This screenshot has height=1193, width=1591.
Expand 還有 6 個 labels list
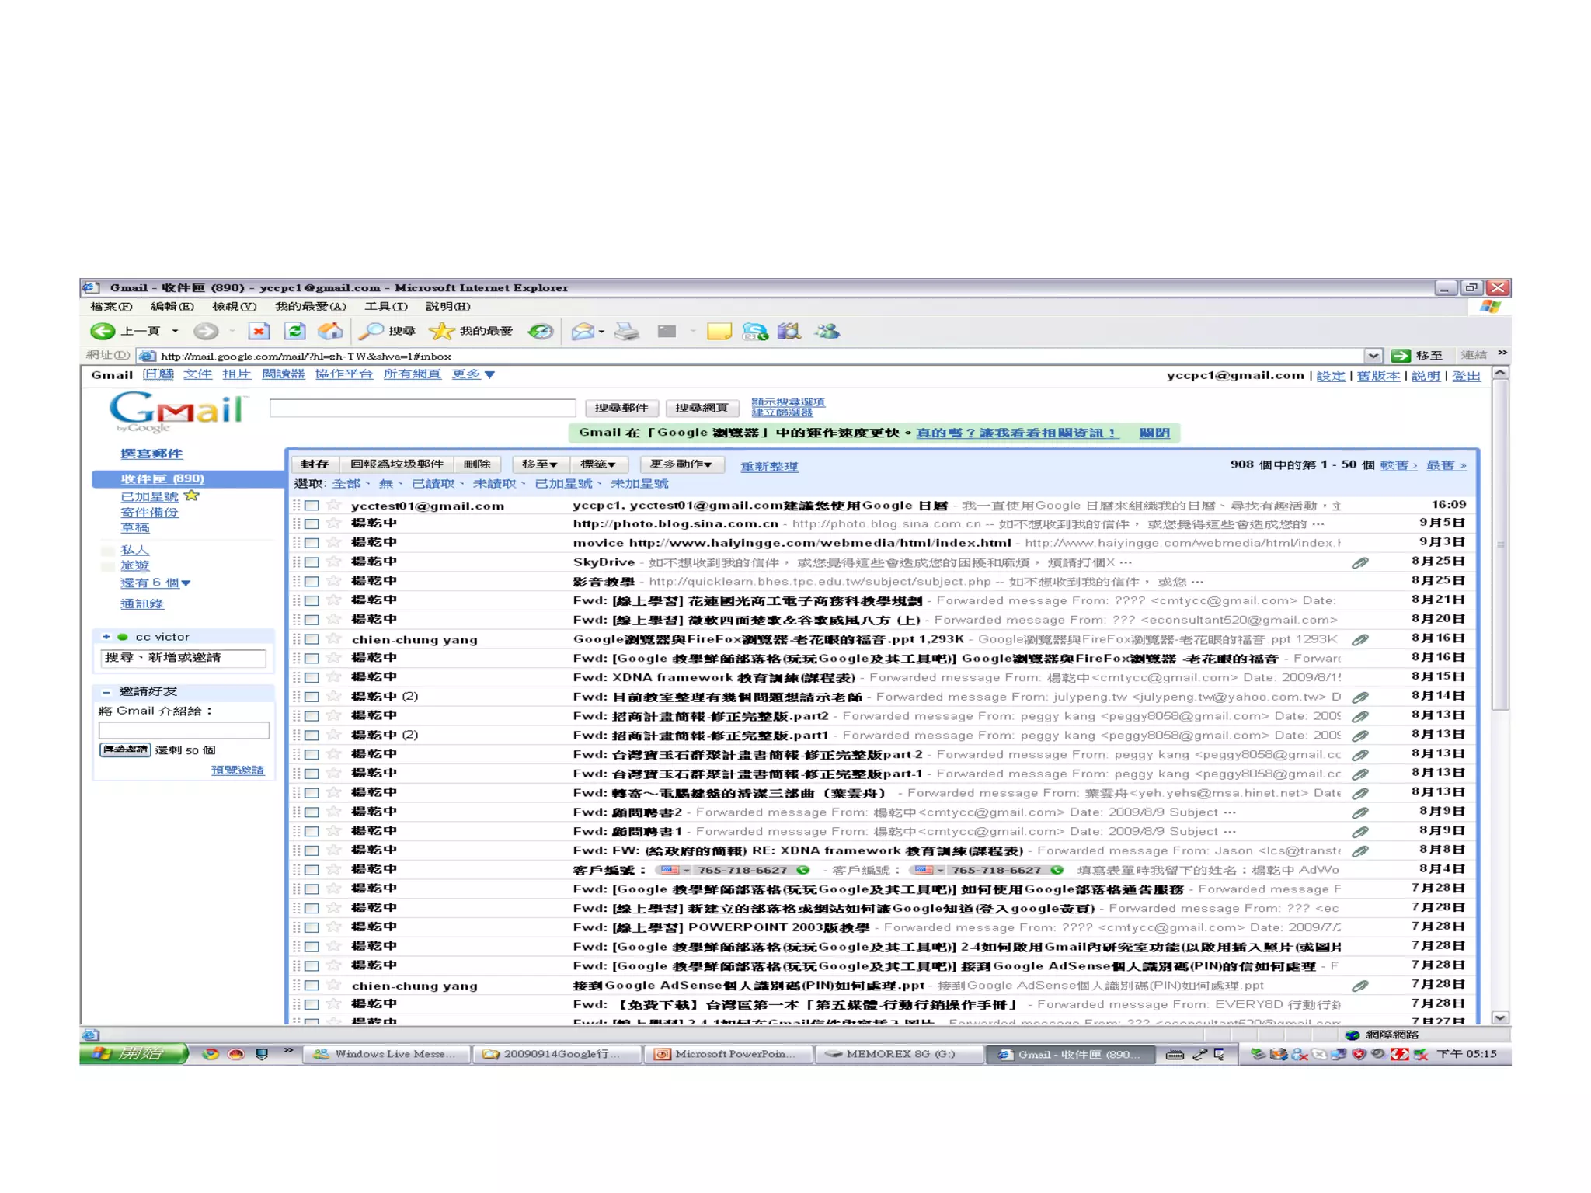(155, 583)
